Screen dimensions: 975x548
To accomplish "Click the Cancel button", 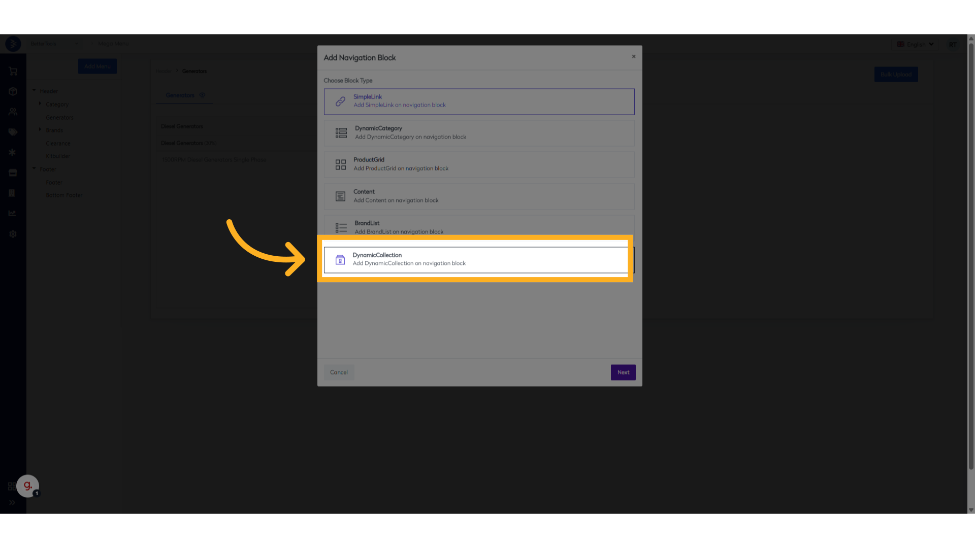I will [x=339, y=372].
